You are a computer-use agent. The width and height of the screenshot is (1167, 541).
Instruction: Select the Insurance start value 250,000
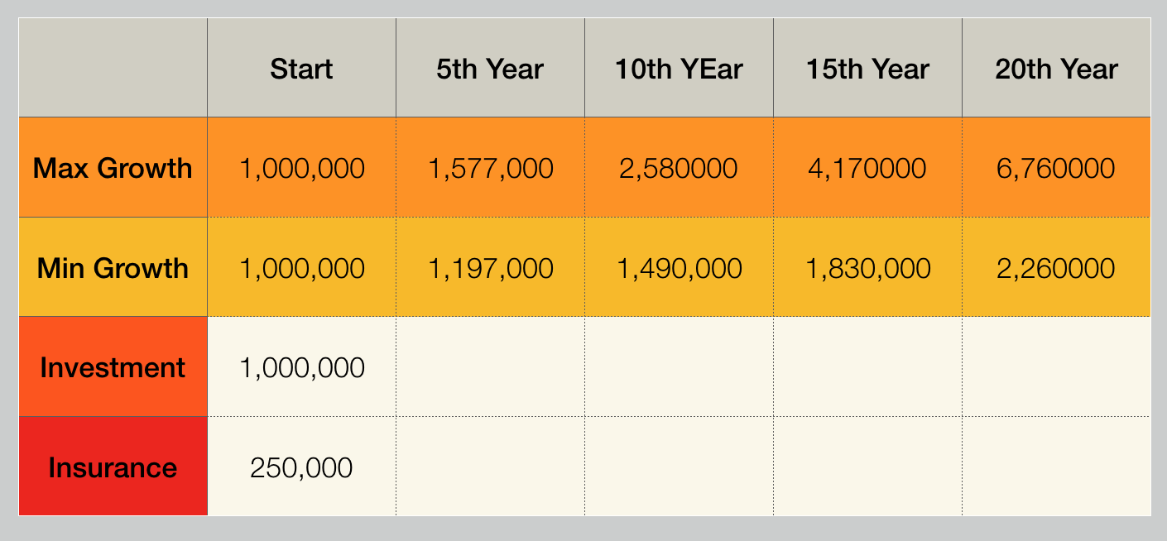(301, 467)
